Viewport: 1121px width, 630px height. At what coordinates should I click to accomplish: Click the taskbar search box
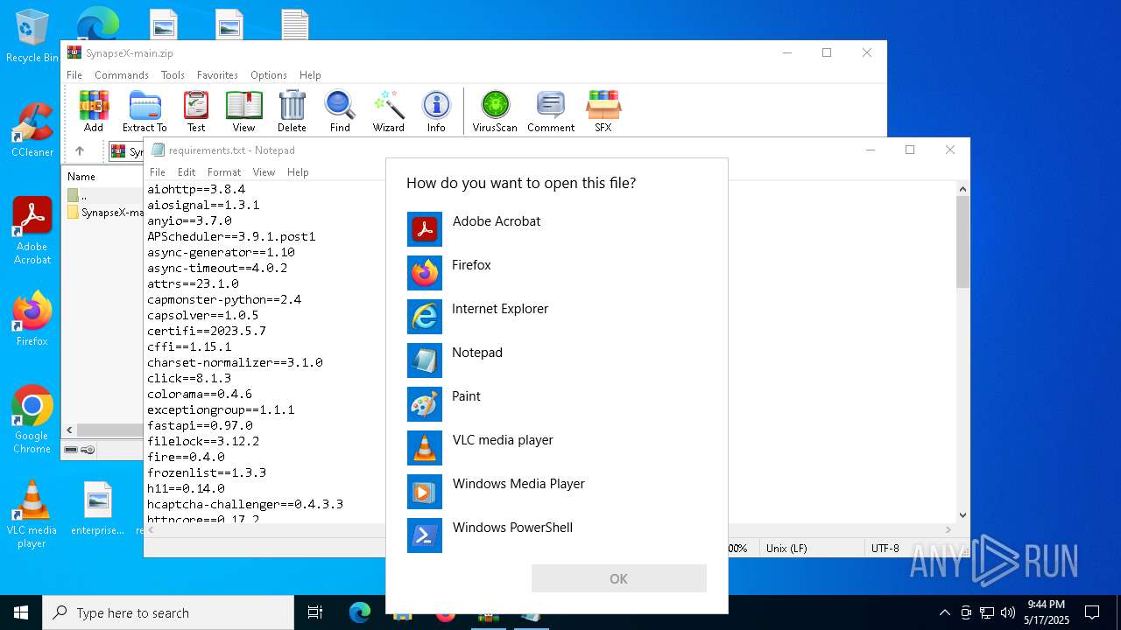point(168,612)
